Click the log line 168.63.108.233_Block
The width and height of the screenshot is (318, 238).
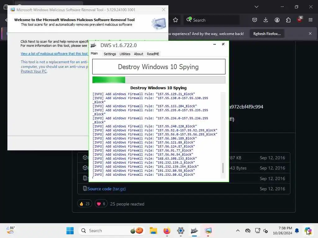pyautogui.click(x=144, y=158)
